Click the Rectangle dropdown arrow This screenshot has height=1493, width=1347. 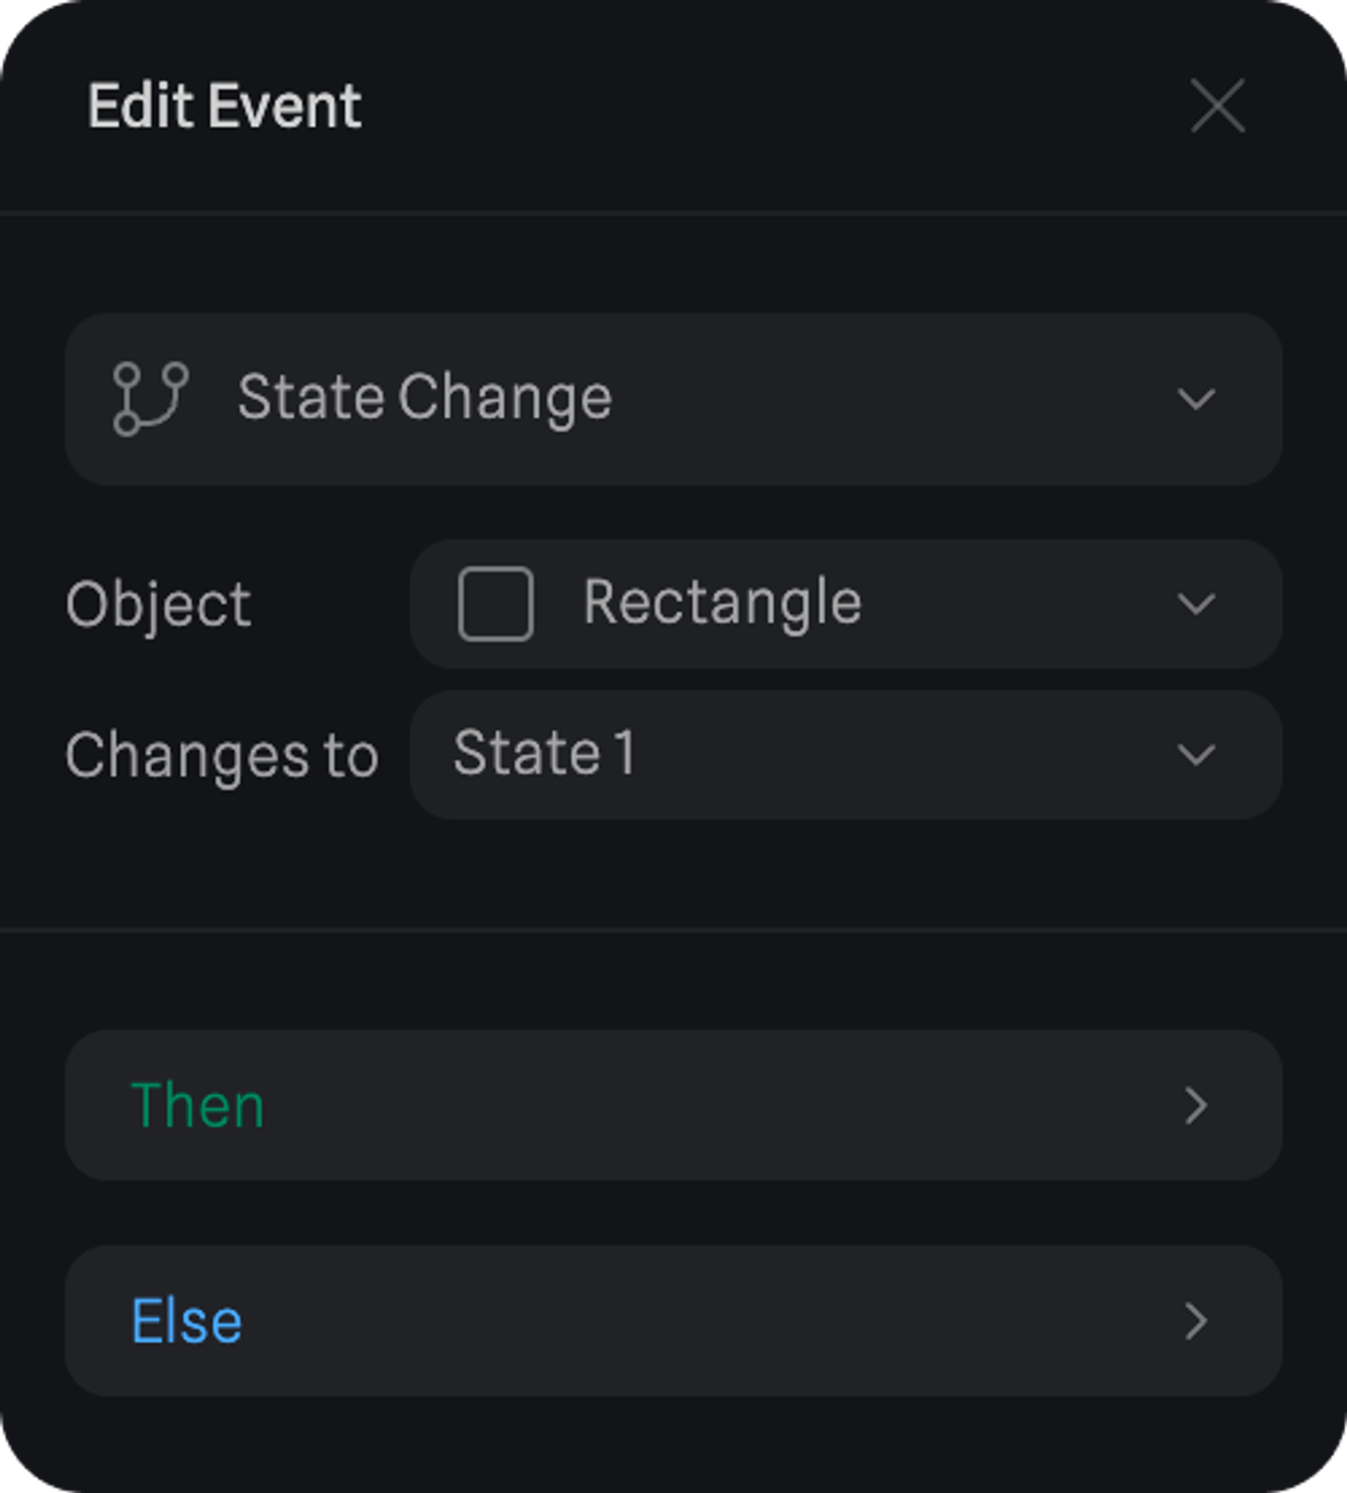tap(1196, 604)
